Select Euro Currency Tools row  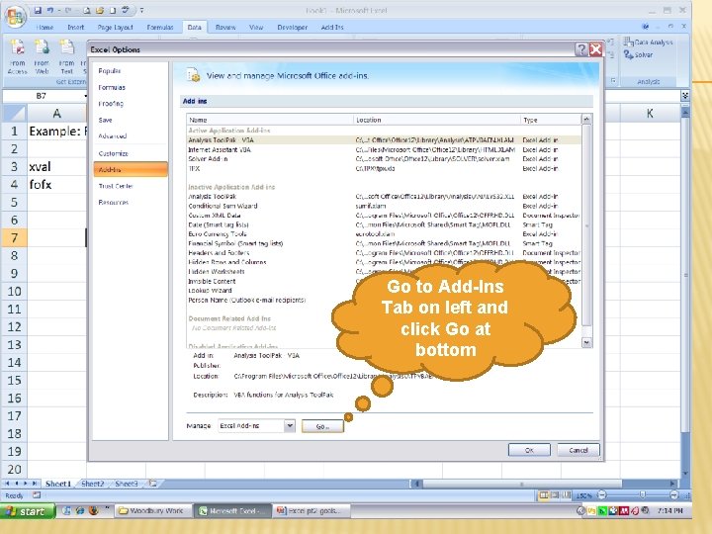pyautogui.click(x=384, y=233)
